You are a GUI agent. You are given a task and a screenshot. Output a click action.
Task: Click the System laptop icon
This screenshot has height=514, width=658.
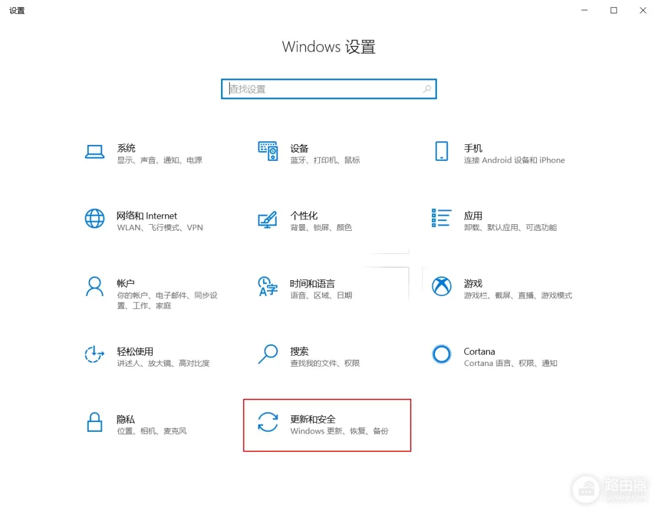tap(94, 152)
